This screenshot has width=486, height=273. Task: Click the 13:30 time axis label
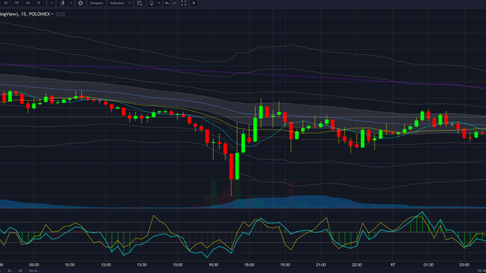click(x=141, y=265)
